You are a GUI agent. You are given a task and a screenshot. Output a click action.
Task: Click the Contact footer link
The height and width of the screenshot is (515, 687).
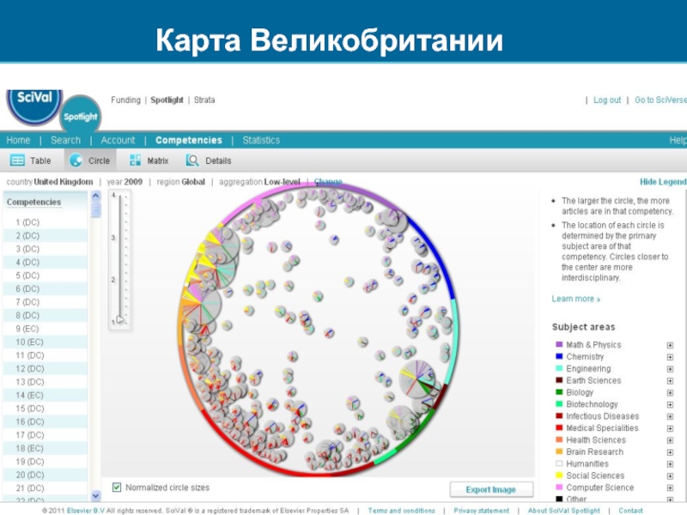coord(630,511)
